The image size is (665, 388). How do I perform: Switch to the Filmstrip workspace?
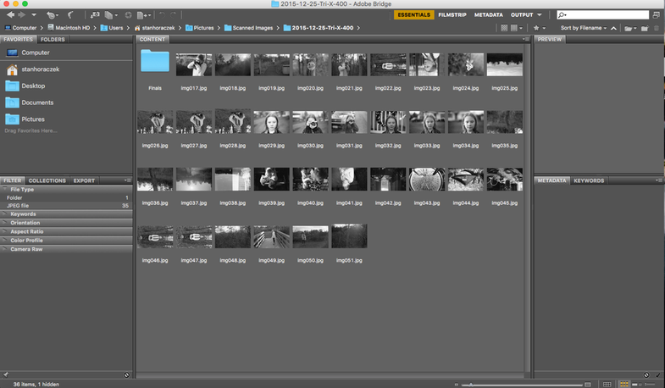(x=452, y=15)
